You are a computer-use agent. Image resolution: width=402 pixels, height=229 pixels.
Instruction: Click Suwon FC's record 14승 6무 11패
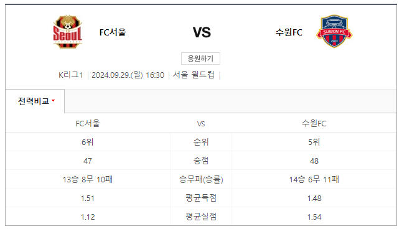point(314,179)
